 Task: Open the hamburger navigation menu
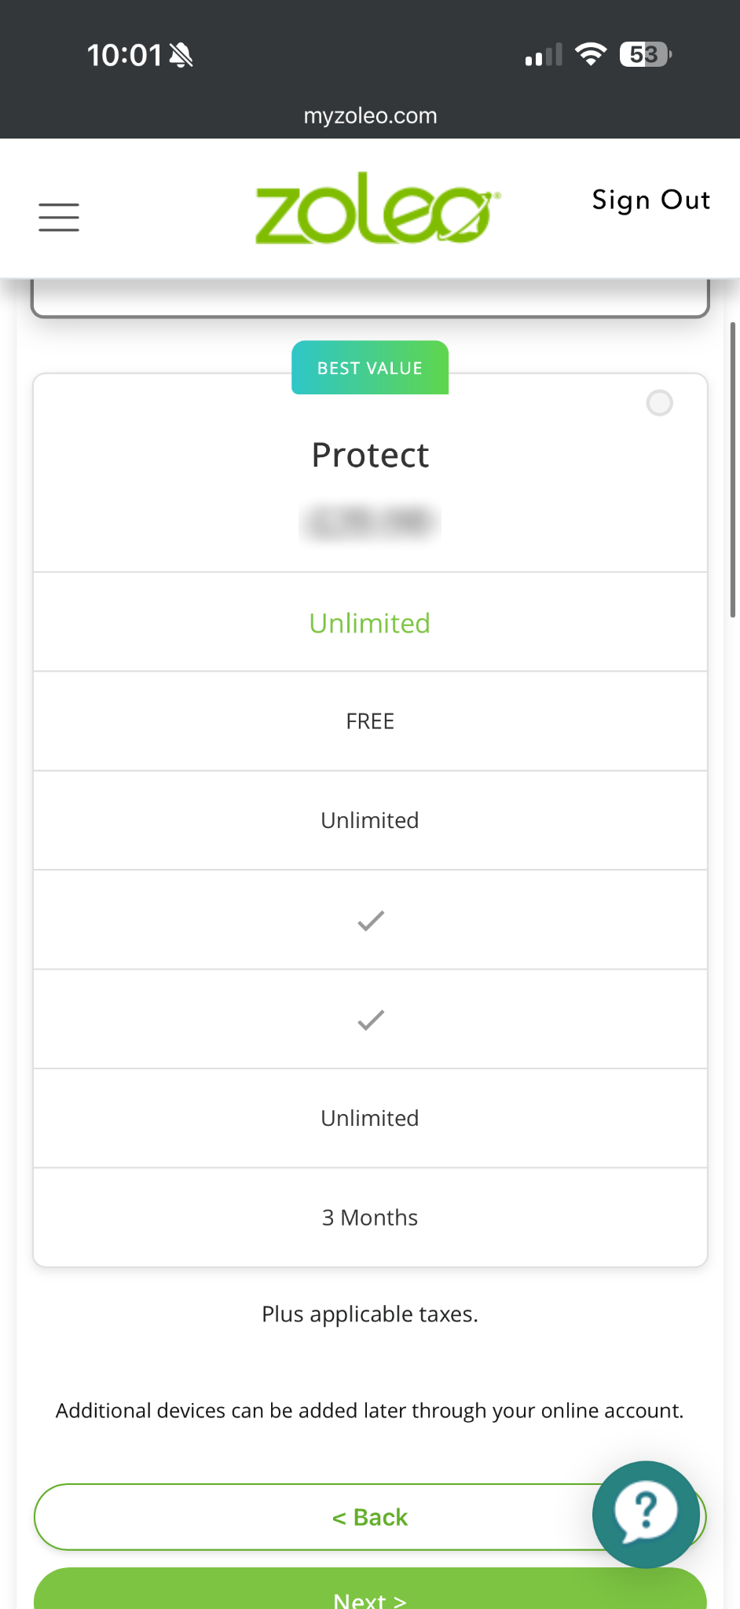(59, 217)
